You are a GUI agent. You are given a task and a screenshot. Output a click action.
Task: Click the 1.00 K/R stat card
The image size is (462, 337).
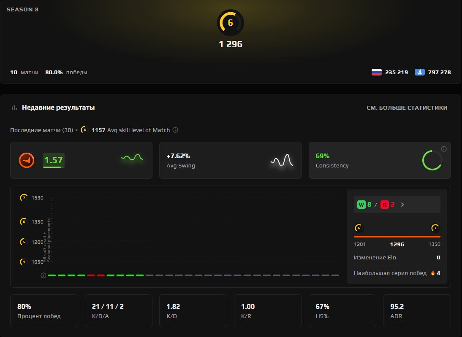coord(268,311)
